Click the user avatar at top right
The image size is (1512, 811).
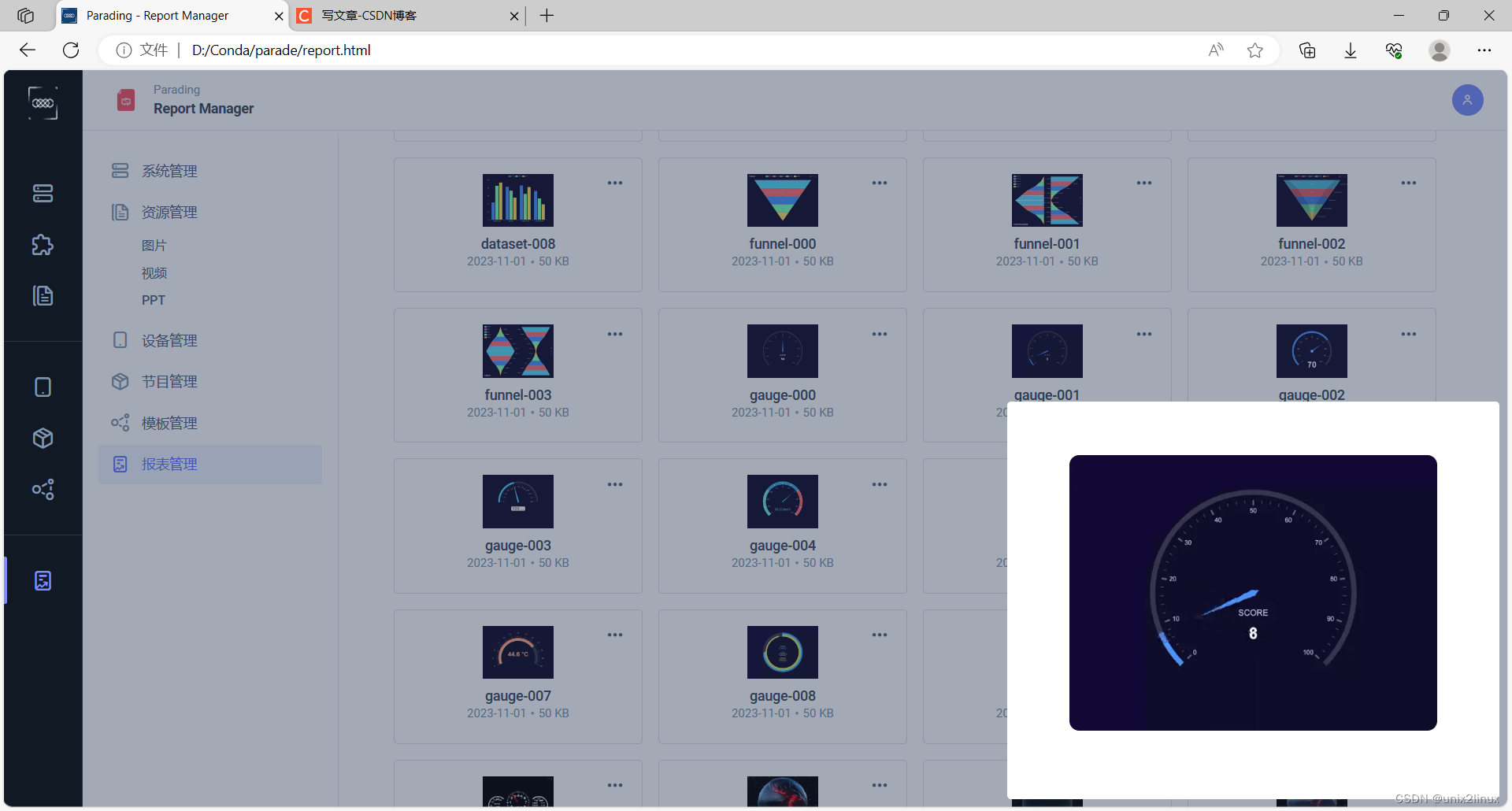[1467, 100]
